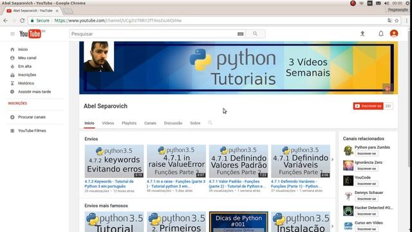Subscribe to Python para Zumbis channel
Screen dimensions: 412x232
[x=366, y=153]
